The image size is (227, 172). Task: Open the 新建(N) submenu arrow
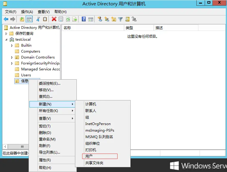[73, 104]
